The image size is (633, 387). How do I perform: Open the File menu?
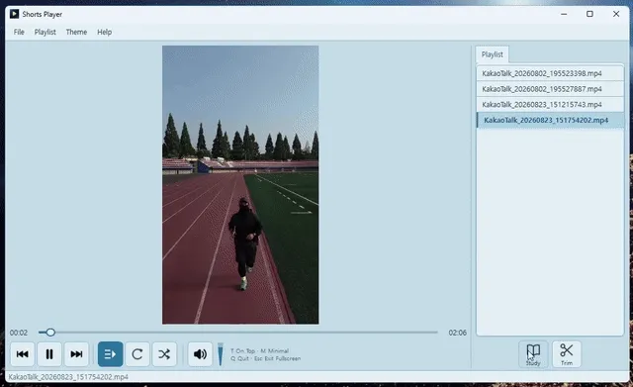pos(19,32)
